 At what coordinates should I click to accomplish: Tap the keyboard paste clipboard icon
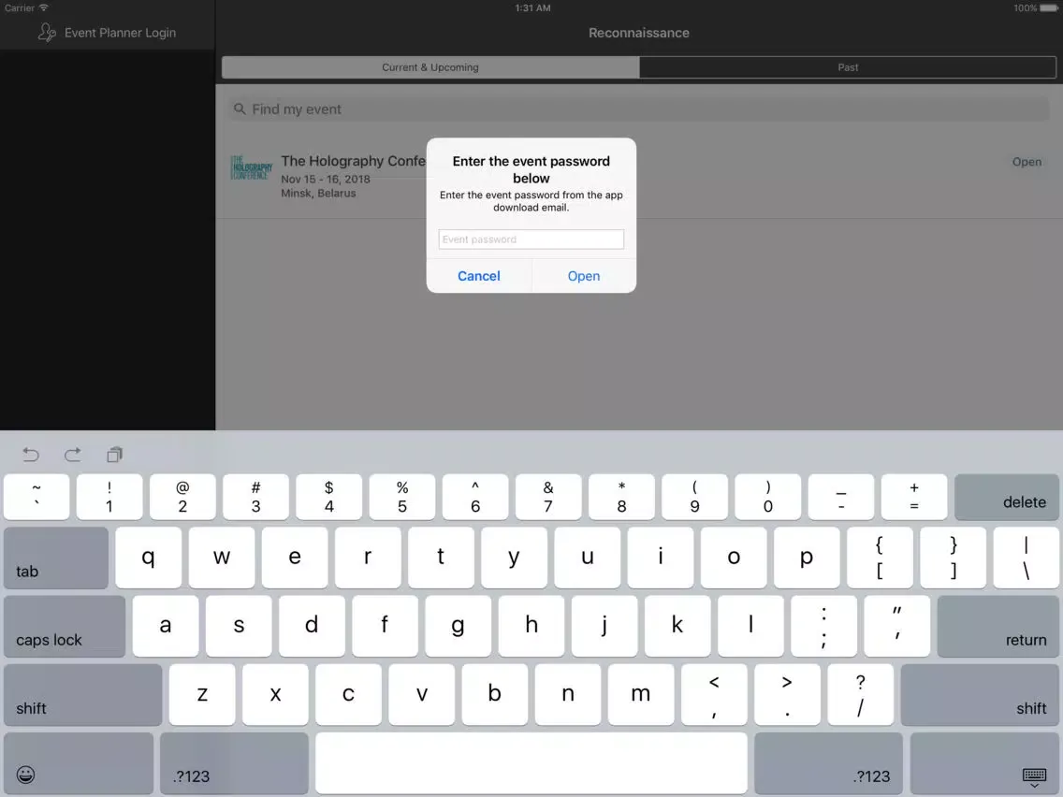(114, 454)
